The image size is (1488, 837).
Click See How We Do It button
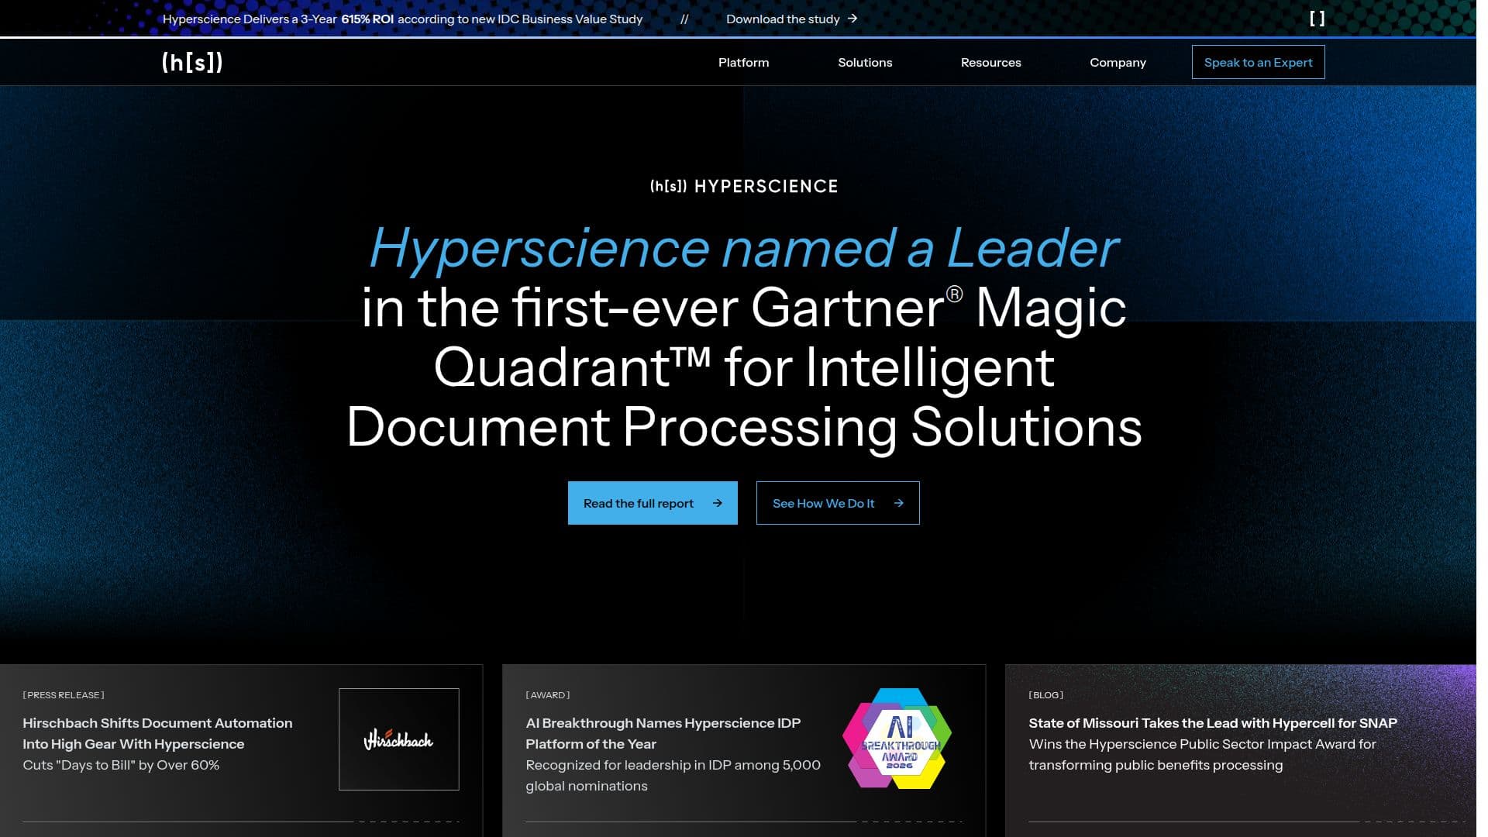(838, 503)
